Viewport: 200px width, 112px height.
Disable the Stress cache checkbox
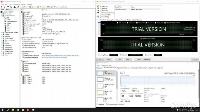(101, 11)
